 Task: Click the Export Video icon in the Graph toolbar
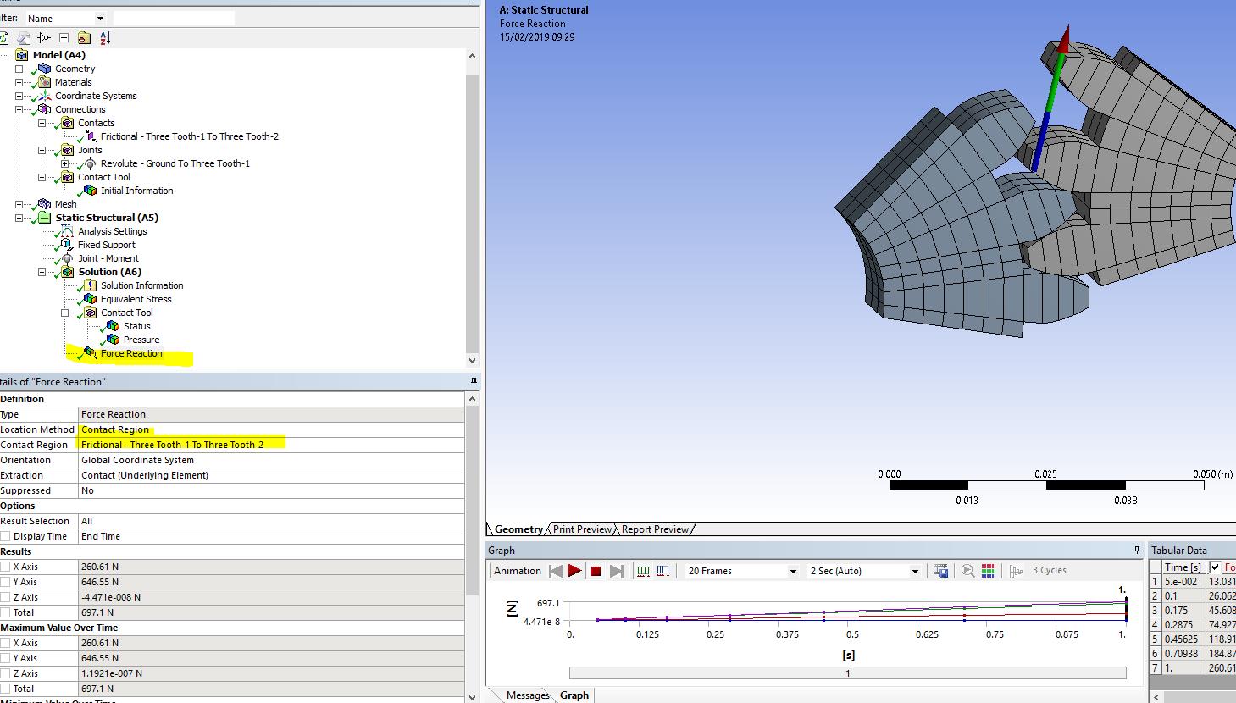(940, 570)
